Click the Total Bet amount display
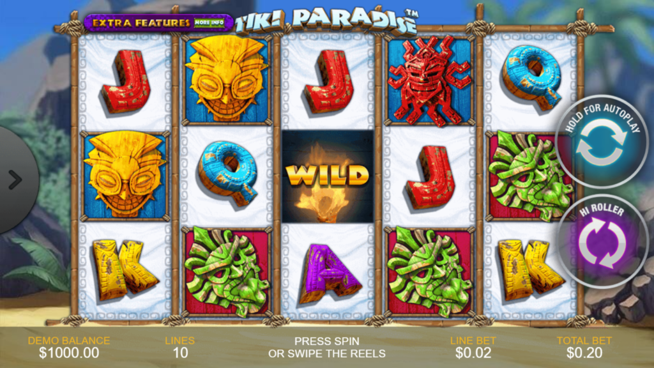This screenshot has height=368, width=654. click(x=584, y=353)
